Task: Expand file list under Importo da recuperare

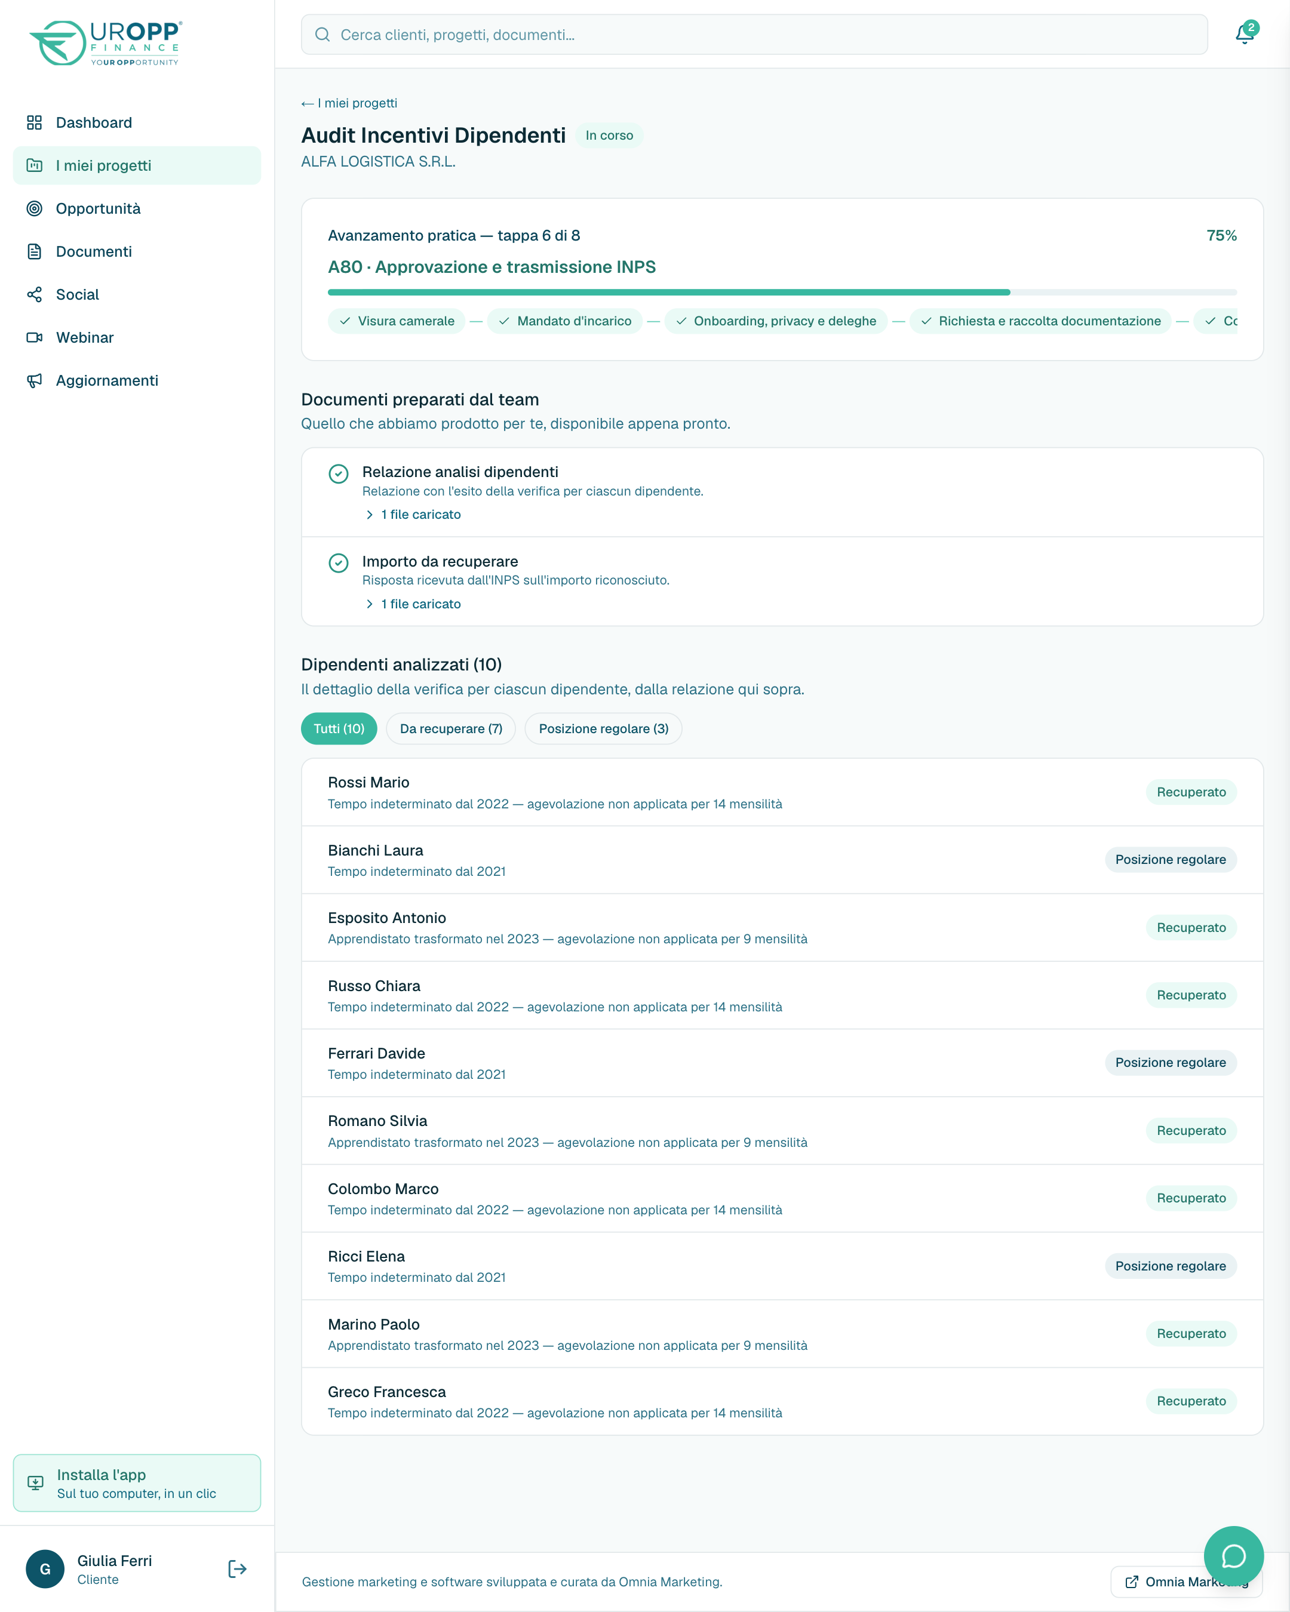Action: [412, 604]
